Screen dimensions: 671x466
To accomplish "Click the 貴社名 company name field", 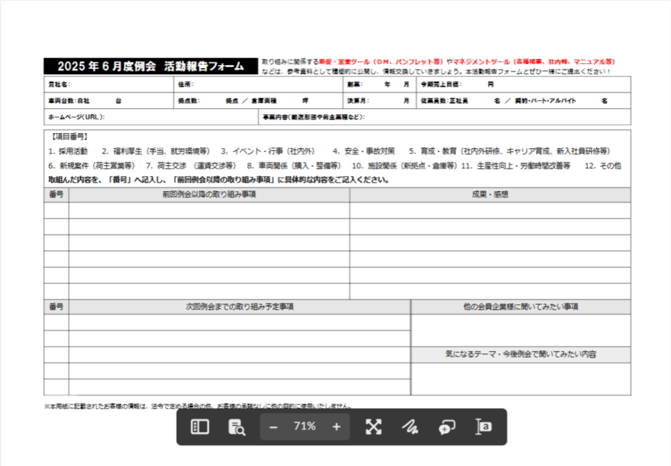I will coord(118,85).
